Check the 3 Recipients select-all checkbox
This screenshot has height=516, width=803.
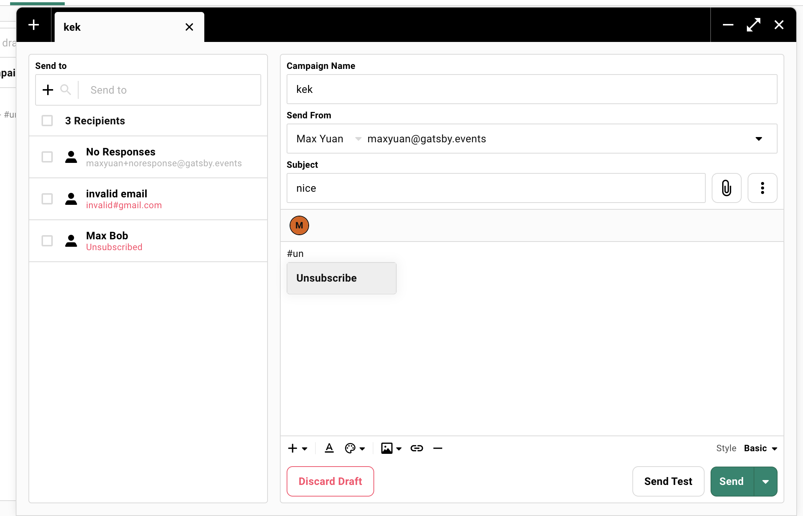[x=47, y=121]
